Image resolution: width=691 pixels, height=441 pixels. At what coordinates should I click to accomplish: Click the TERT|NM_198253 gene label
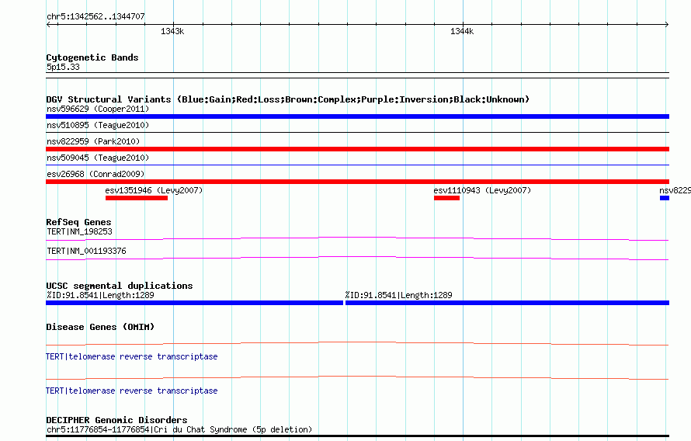pos(79,231)
